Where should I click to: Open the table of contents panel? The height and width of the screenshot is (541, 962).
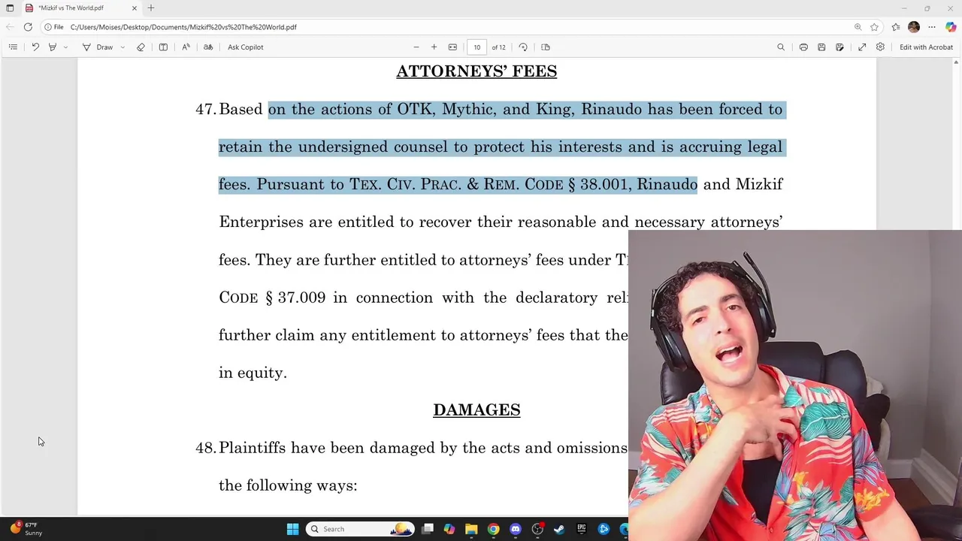13,47
